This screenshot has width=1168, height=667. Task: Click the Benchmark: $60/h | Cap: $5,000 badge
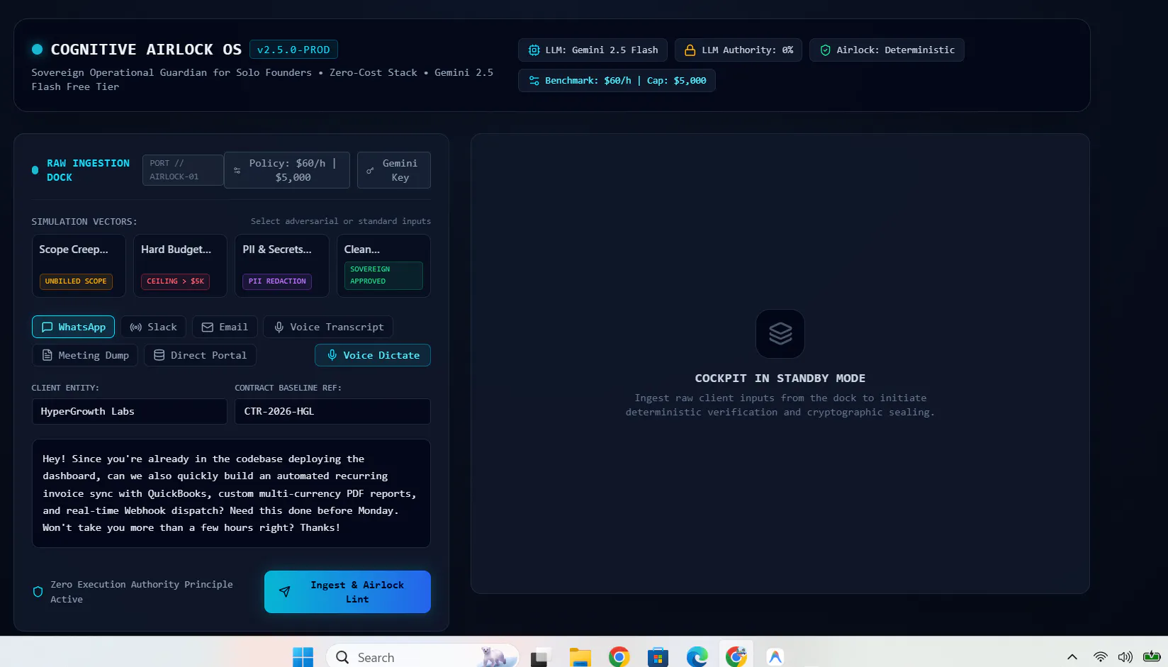click(617, 81)
